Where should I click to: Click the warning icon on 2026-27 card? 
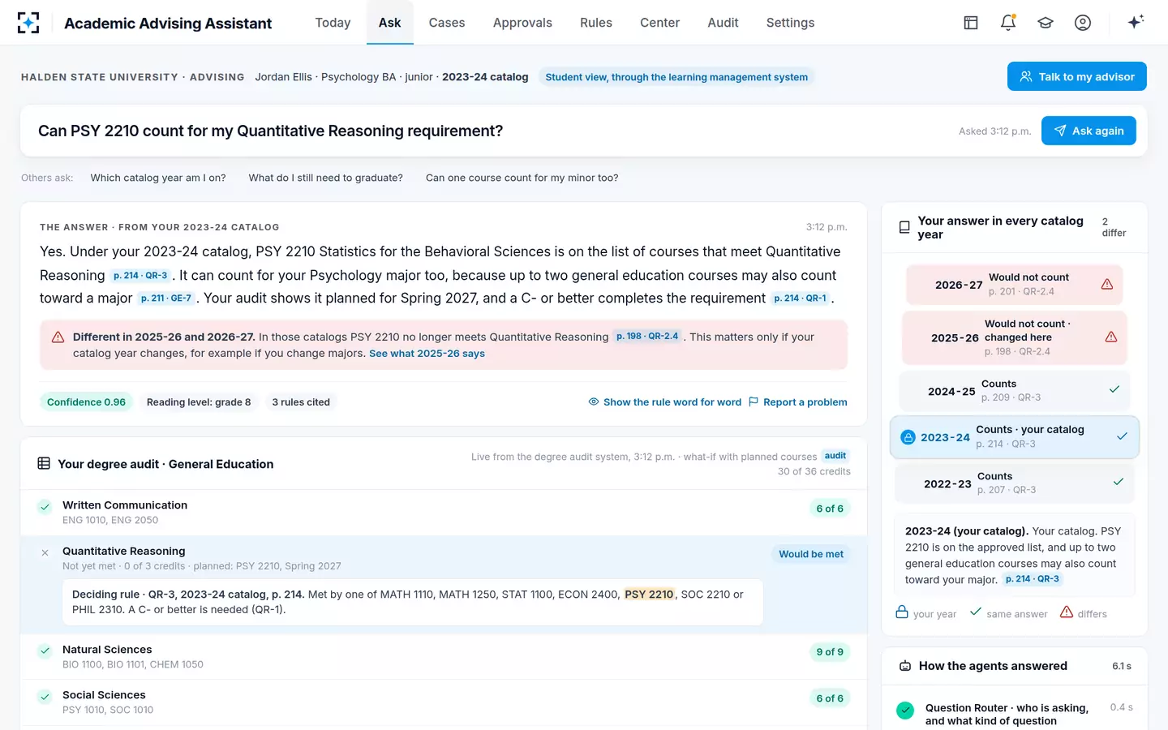1107,284
